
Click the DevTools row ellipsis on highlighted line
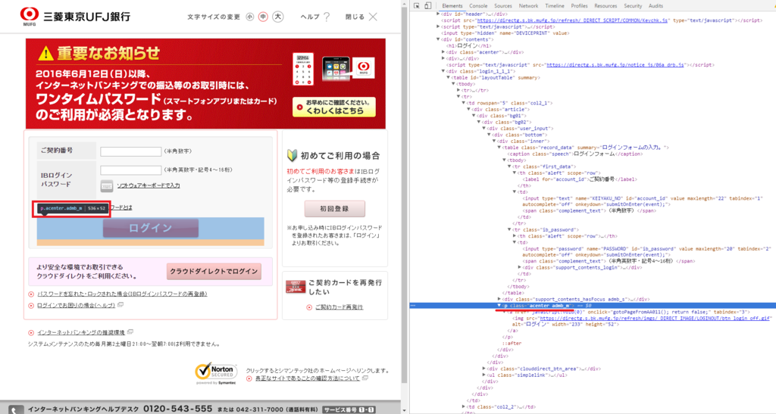coord(413,305)
